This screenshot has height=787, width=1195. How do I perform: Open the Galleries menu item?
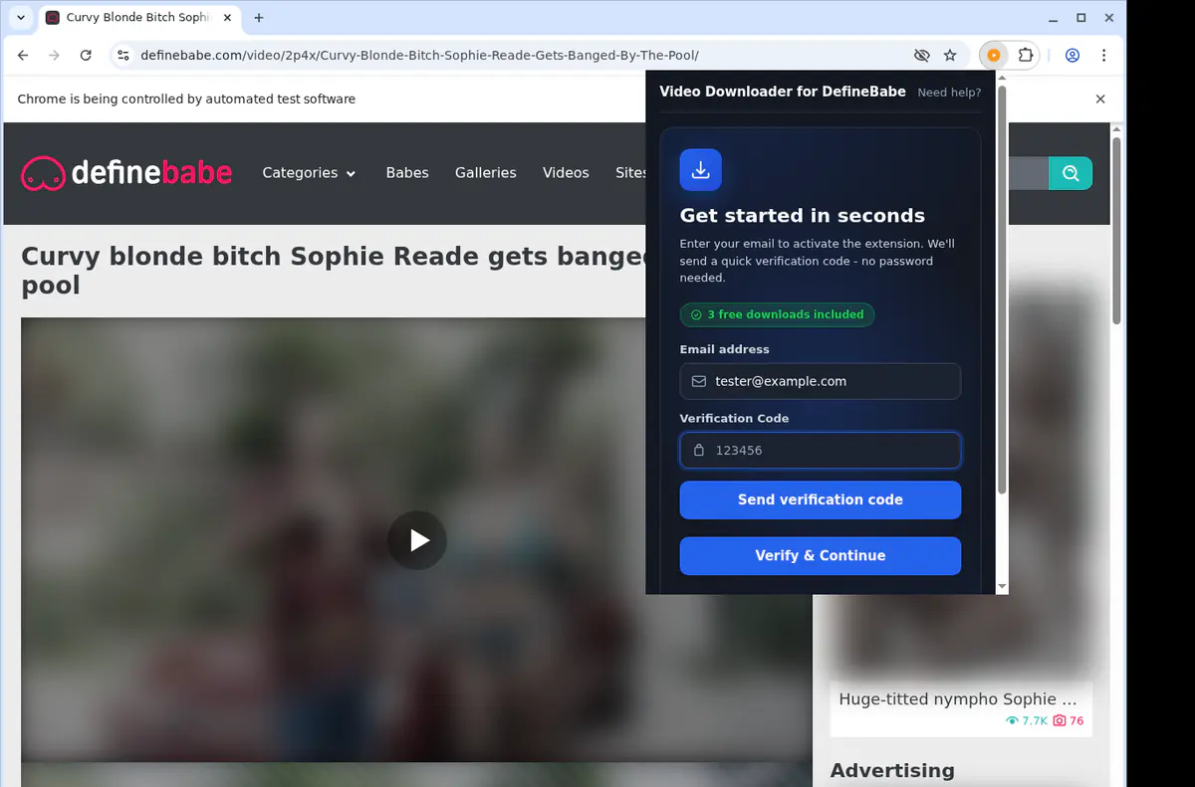(486, 173)
